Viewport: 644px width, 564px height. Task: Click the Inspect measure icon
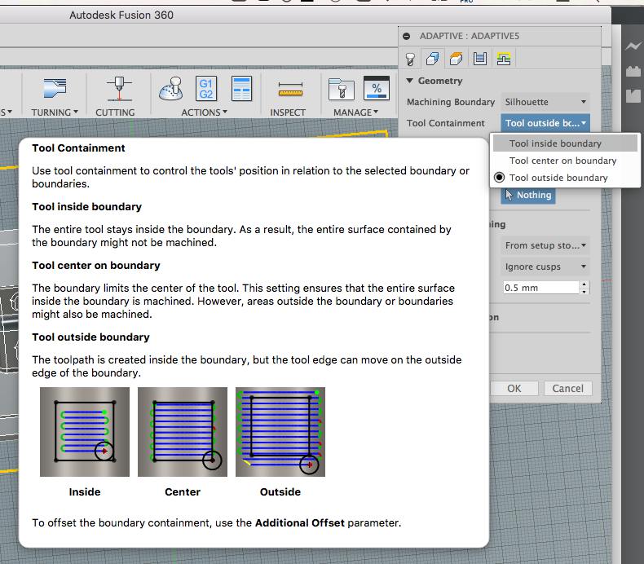coord(290,89)
